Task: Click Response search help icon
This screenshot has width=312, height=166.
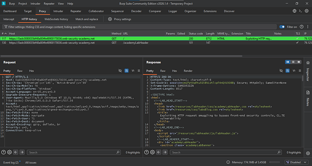Action: 147,152
